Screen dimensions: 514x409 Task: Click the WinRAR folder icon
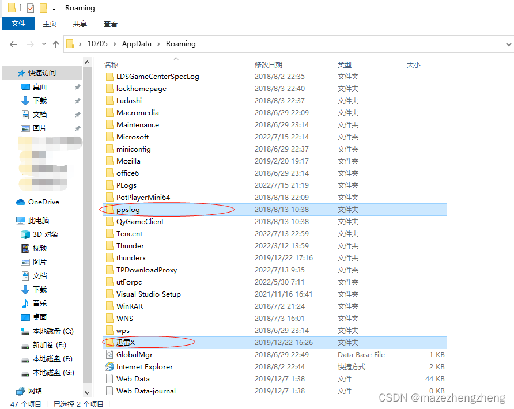(x=110, y=306)
